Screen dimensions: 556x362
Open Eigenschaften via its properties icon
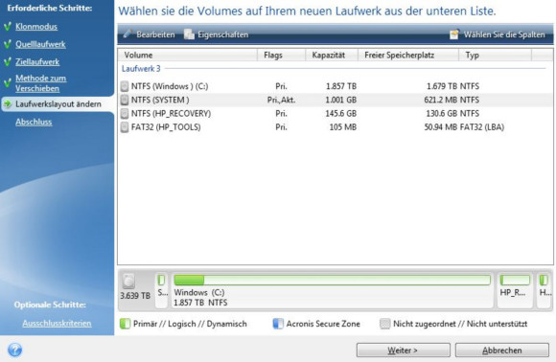pos(189,34)
